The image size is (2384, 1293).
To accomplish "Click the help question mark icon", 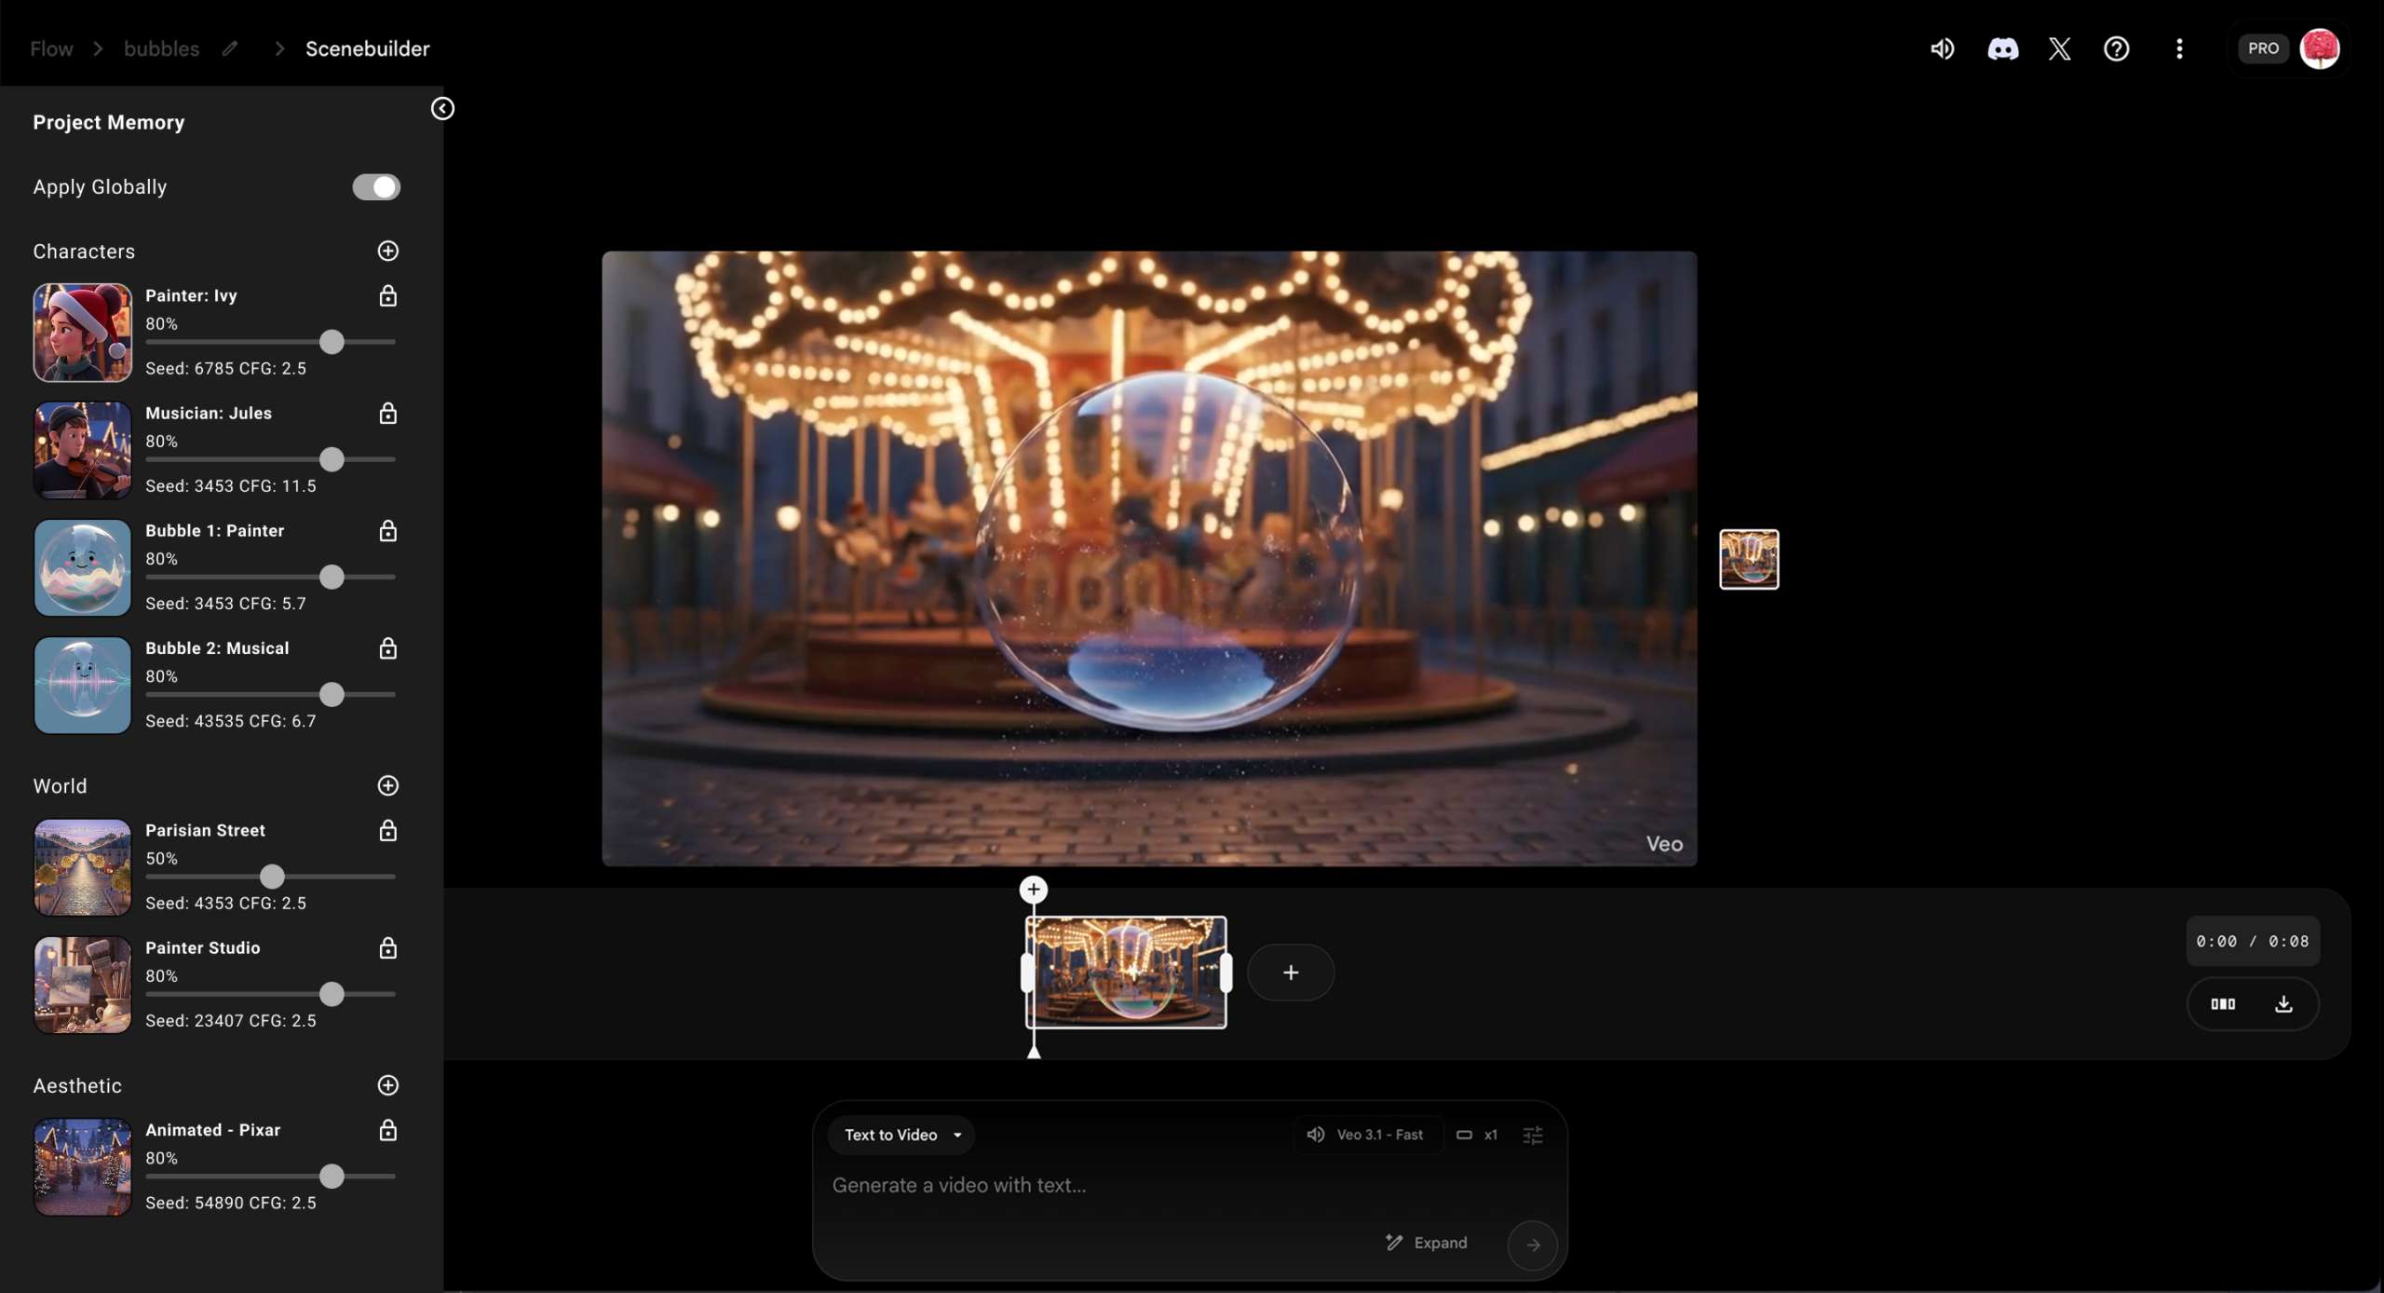I will (x=2116, y=48).
